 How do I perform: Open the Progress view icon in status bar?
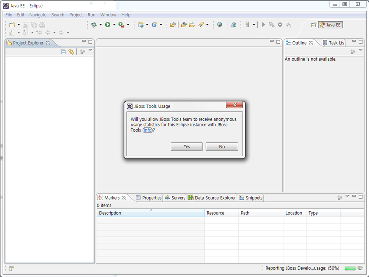tap(360, 268)
